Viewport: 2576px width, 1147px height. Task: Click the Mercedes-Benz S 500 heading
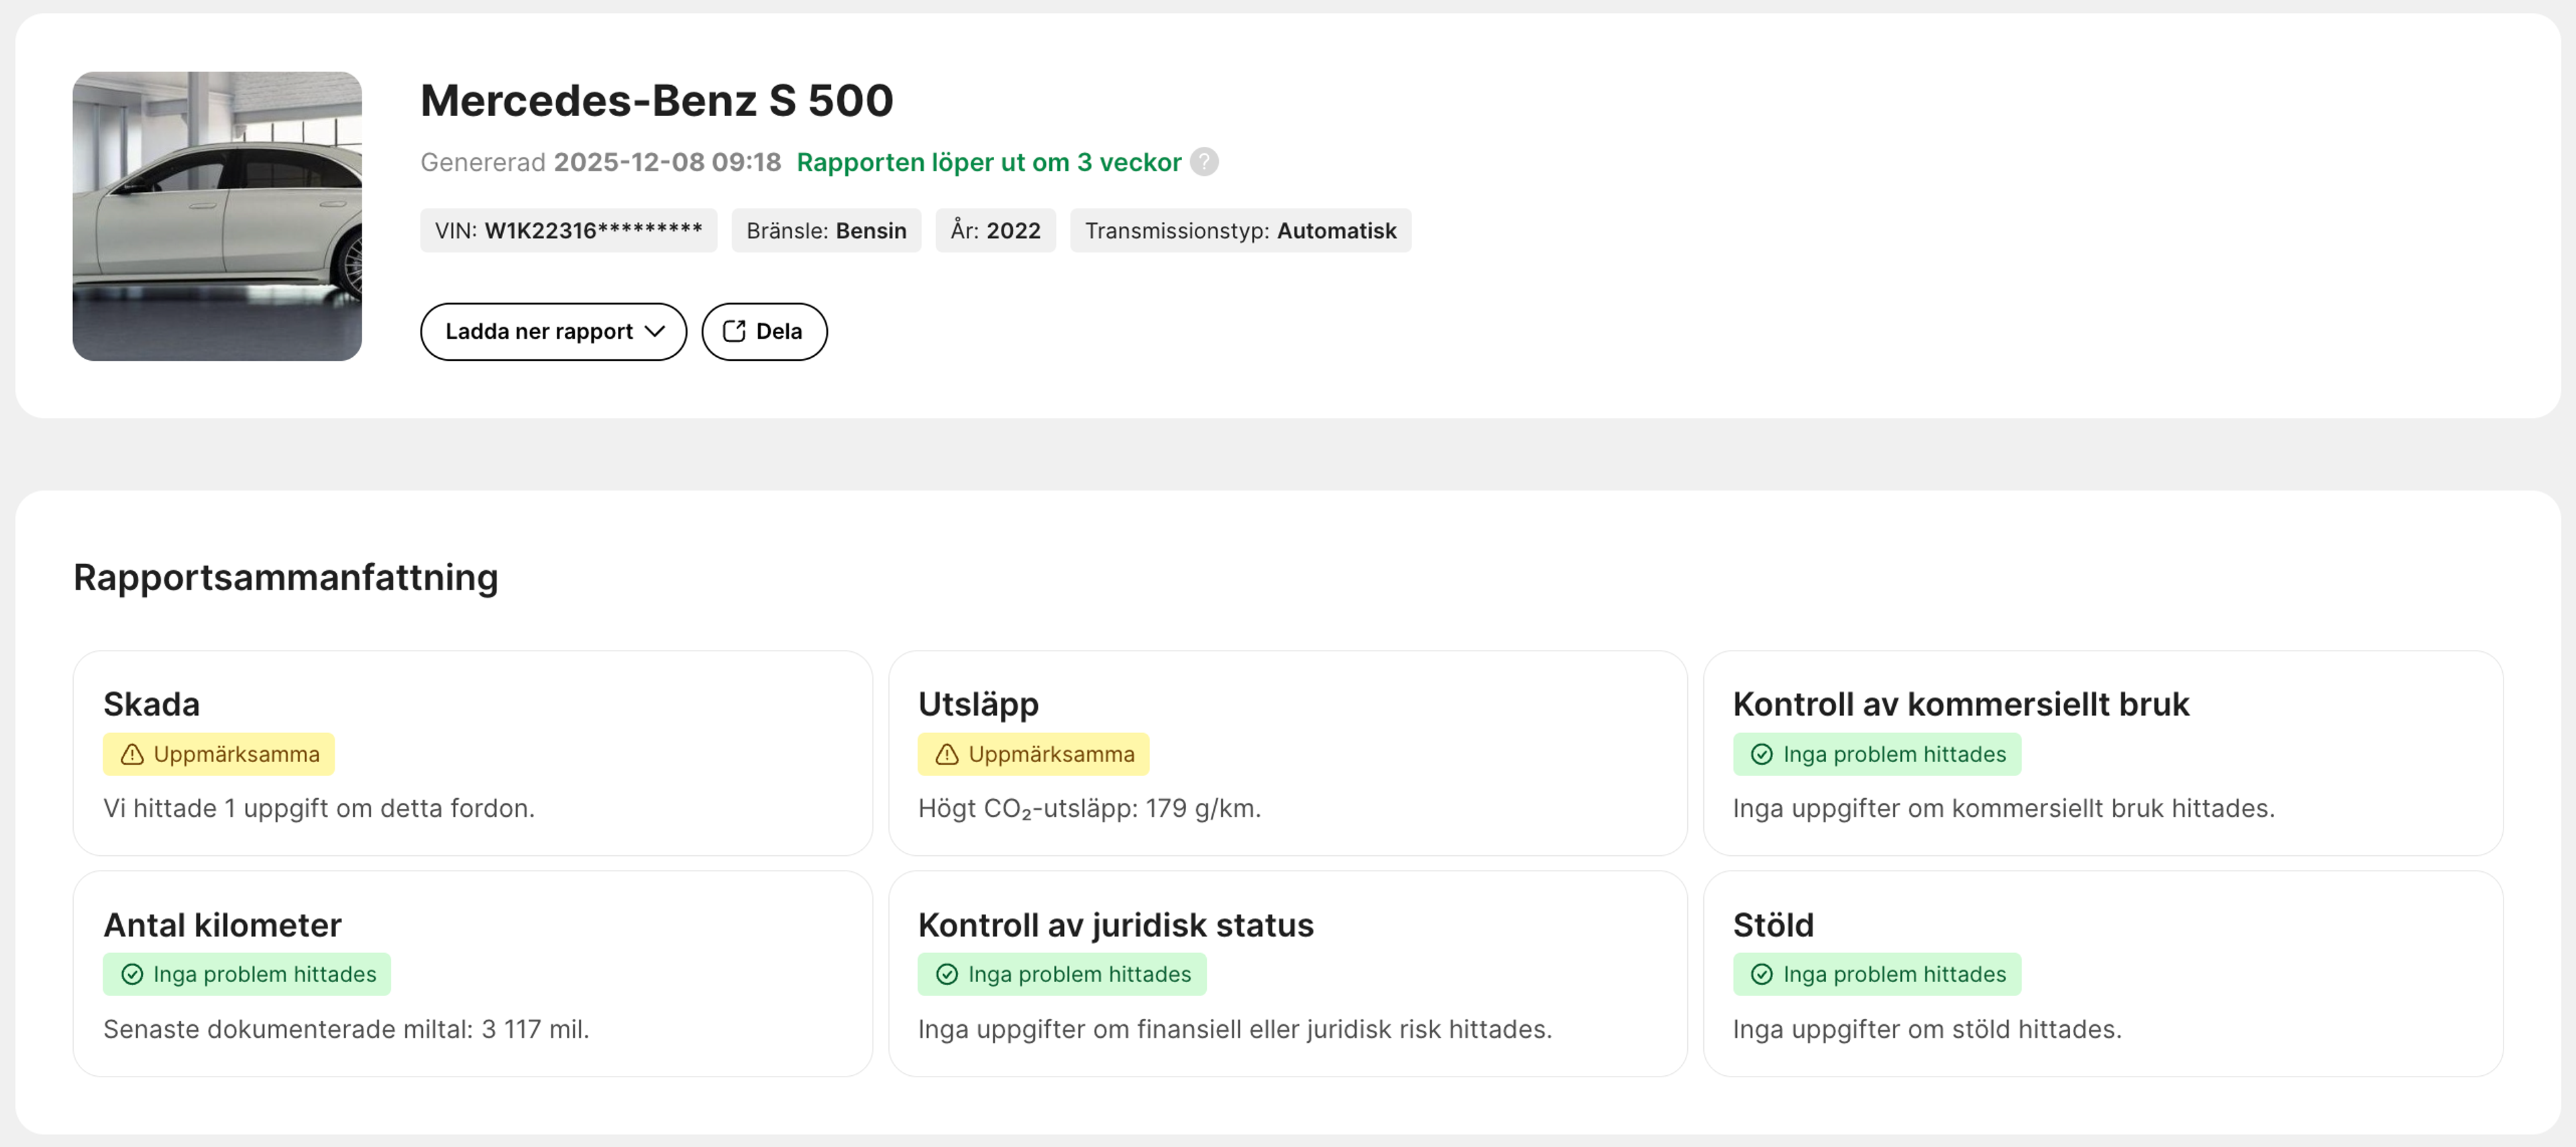click(656, 100)
